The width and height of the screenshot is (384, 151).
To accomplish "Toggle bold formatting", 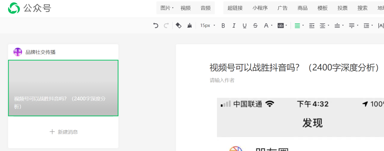I will pyautogui.click(x=223, y=25).
